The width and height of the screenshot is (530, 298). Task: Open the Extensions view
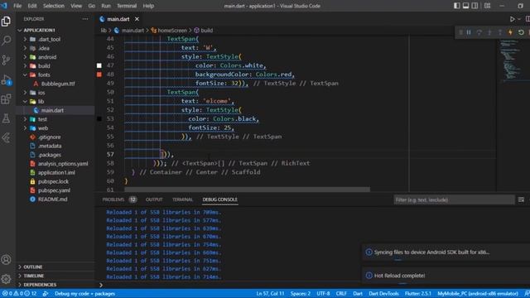[6, 99]
